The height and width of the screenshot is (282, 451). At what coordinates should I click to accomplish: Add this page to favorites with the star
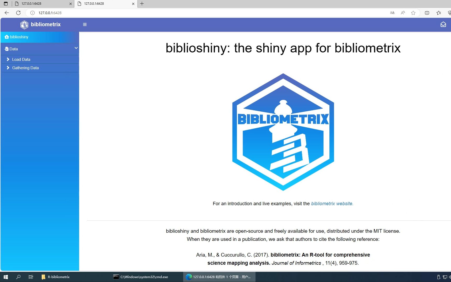pyautogui.click(x=413, y=13)
